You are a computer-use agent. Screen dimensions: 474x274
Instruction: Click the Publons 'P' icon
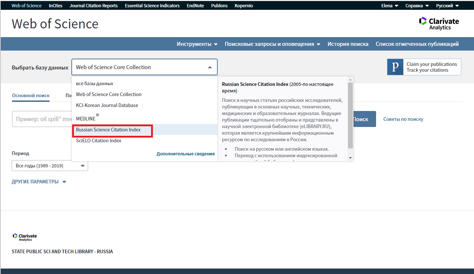395,67
